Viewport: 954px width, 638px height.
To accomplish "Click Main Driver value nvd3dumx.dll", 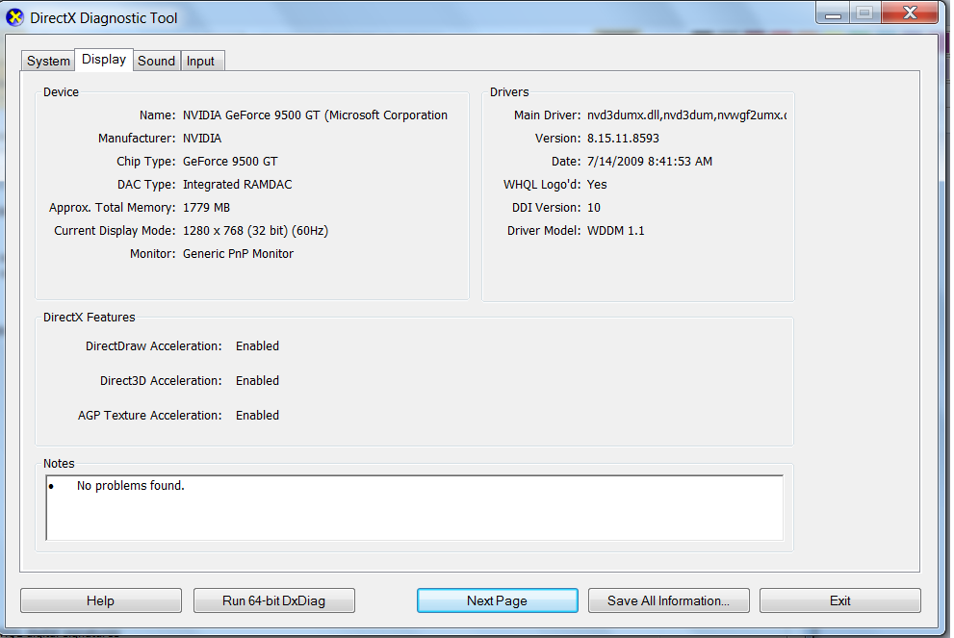I will click(x=686, y=115).
